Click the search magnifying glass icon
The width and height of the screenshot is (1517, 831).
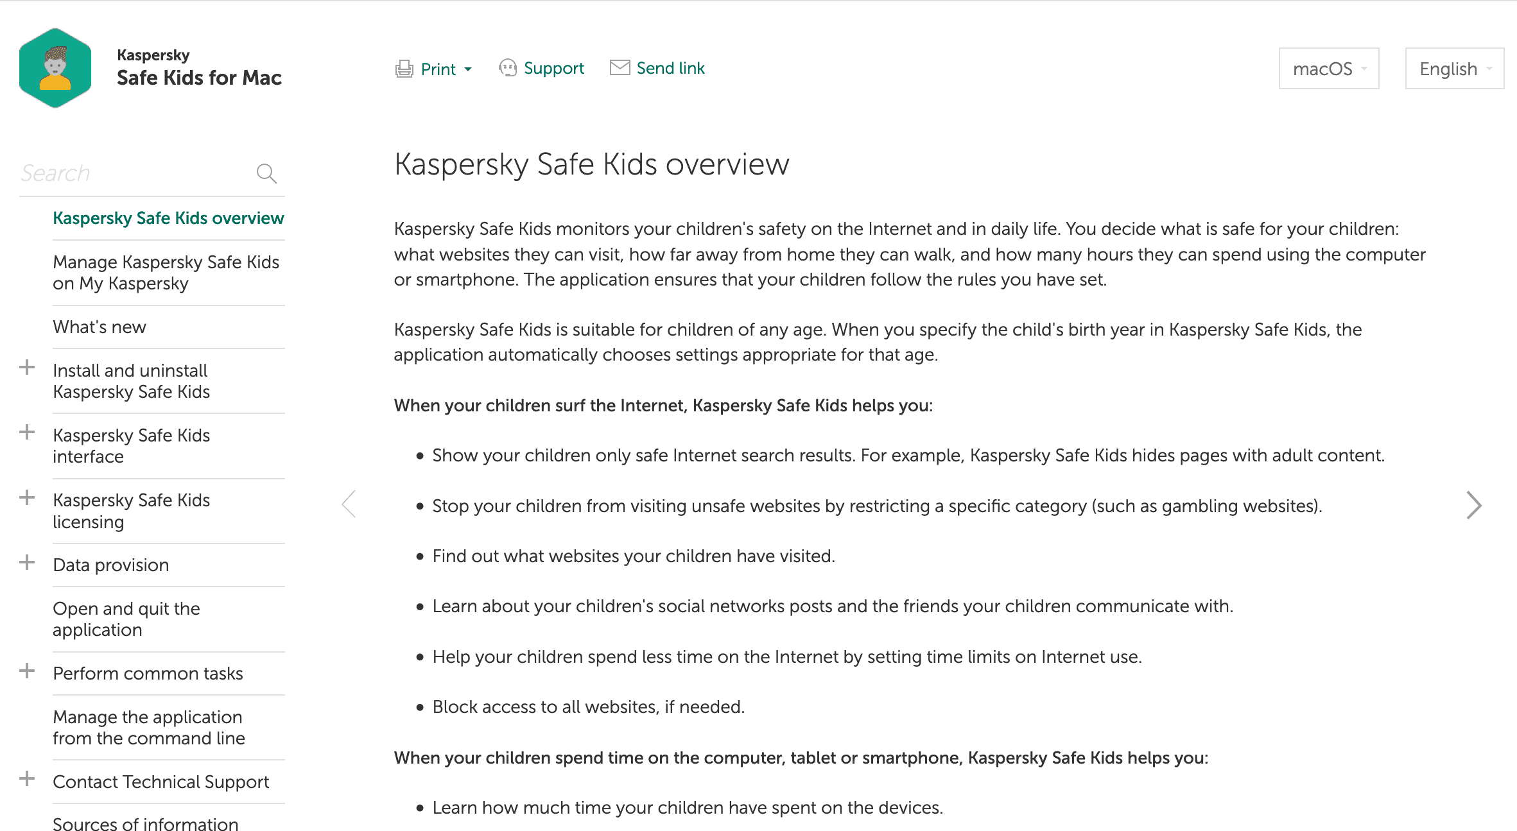click(266, 173)
